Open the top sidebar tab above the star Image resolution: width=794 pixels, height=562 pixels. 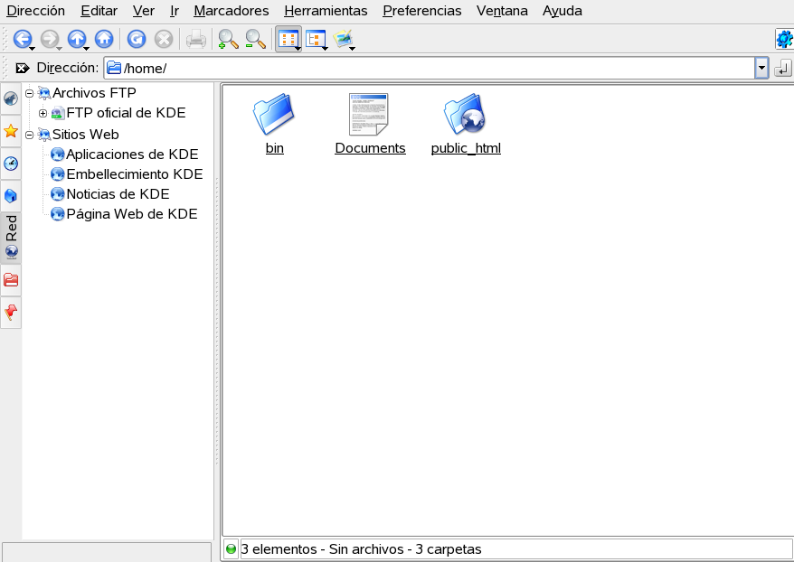coord(11,98)
